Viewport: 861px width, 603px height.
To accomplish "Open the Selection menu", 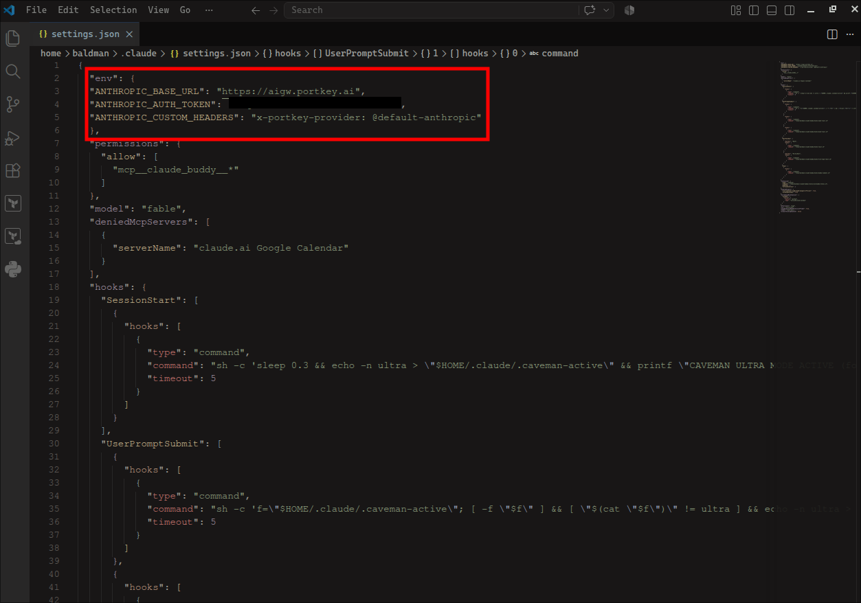I will coord(113,10).
